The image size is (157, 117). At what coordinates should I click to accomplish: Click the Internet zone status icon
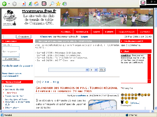pyautogui.click(x=127, y=115)
